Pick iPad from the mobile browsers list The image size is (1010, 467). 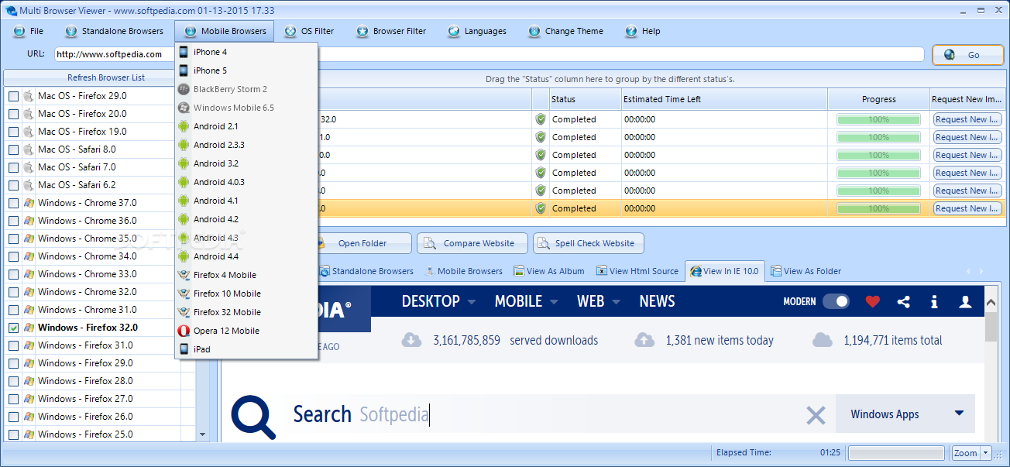pyautogui.click(x=246, y=349)
